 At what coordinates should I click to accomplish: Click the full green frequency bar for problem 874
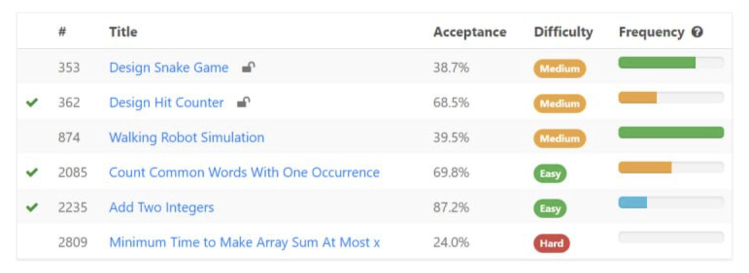671,133
